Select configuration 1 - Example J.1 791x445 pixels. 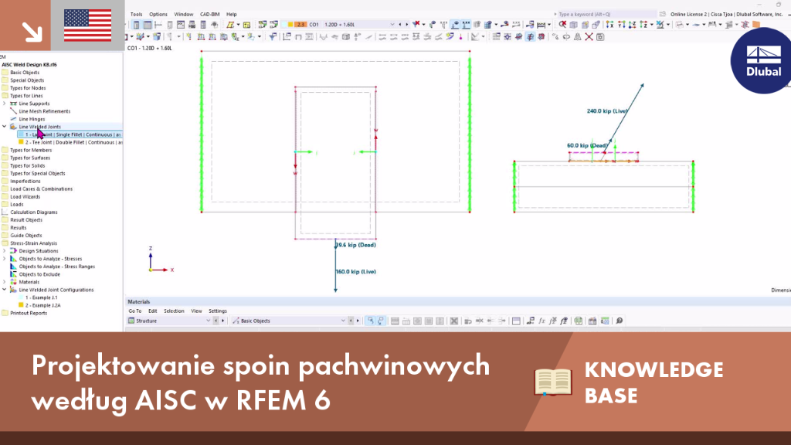pyautogui.click(x=42, y=297)
